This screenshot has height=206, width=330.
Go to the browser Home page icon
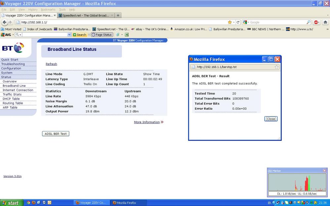pyautogui.click(x=325, y=22)
